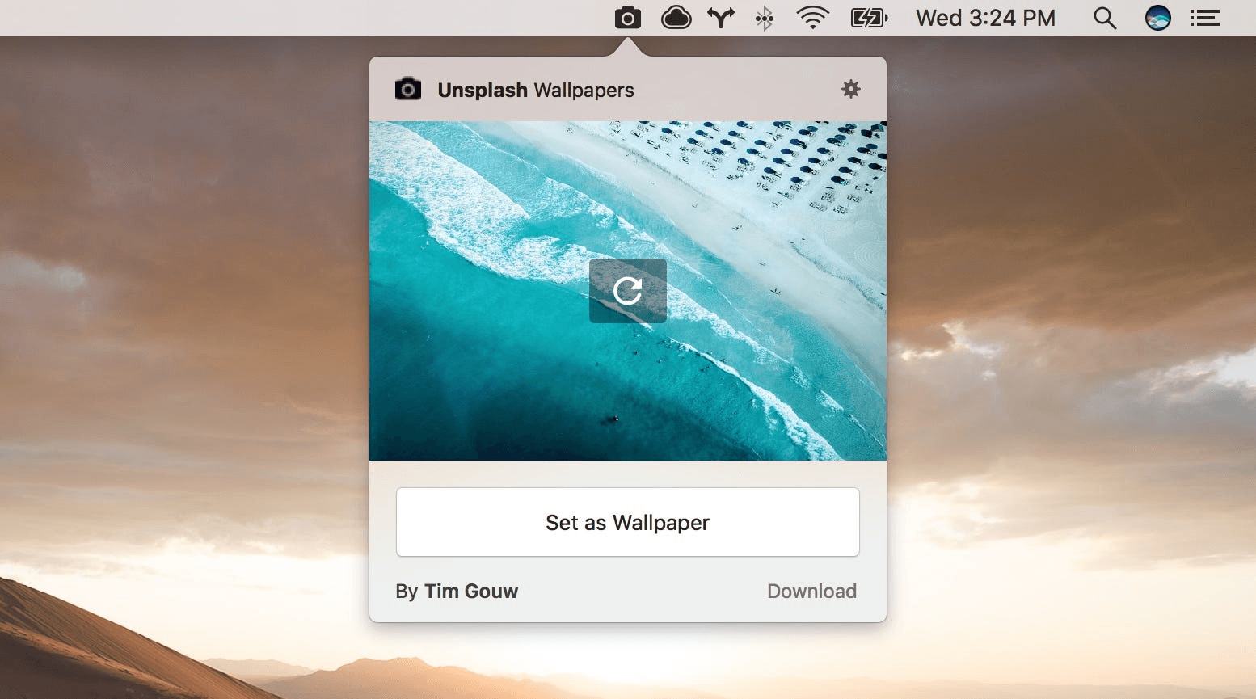Click the battery charging indicator
This screenshot has height=699, width=1256.
[x=869, y=18]
